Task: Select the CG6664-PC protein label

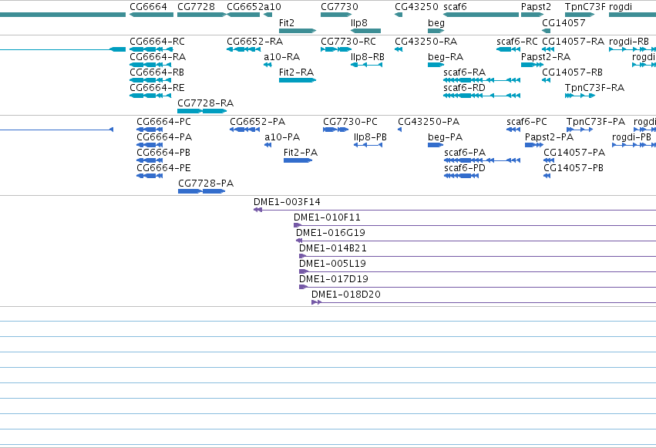Action: click(x=163, y=122)
